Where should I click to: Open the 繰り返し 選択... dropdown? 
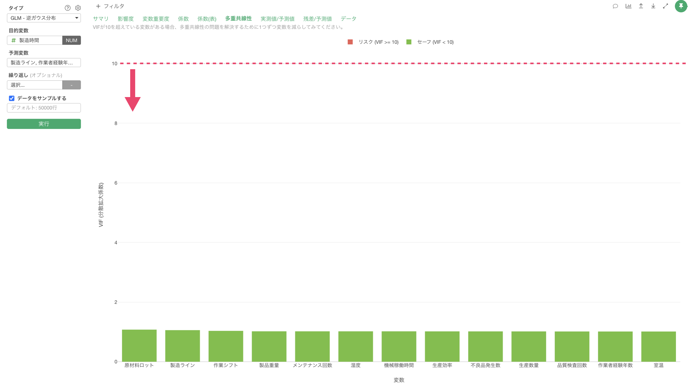coord(35,85)
